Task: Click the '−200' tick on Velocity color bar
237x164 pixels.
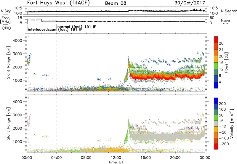Action: (x=224, y=144)
